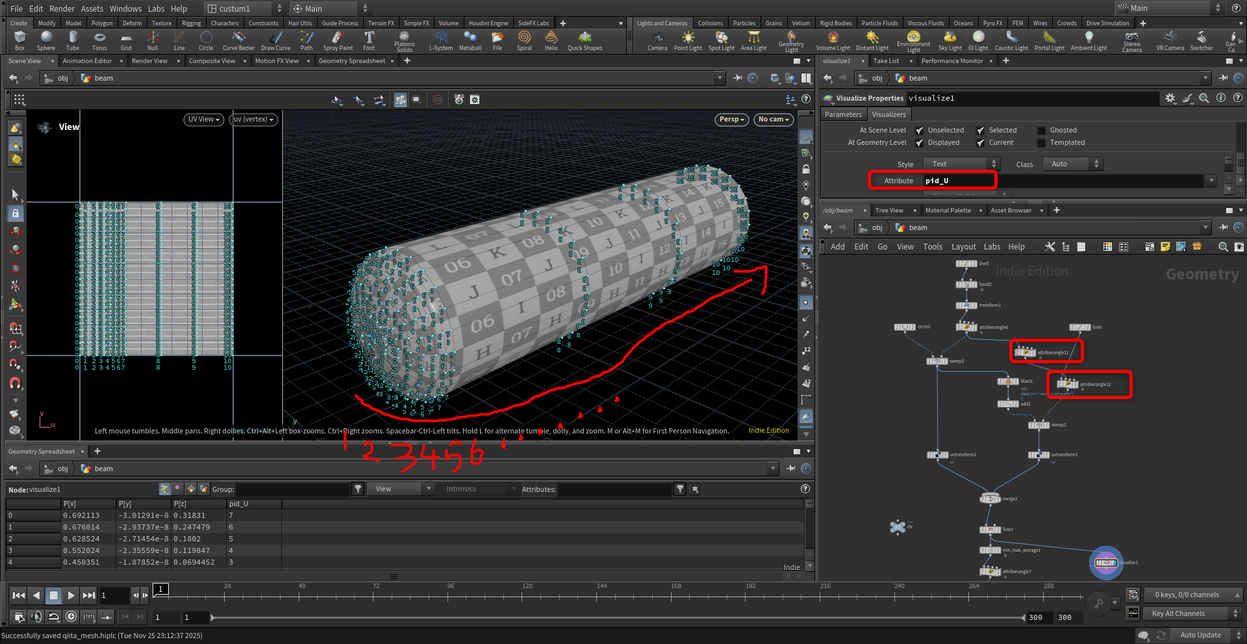
Task: Click the Sky Light shelf tool
Action: (x=950, y=40)
